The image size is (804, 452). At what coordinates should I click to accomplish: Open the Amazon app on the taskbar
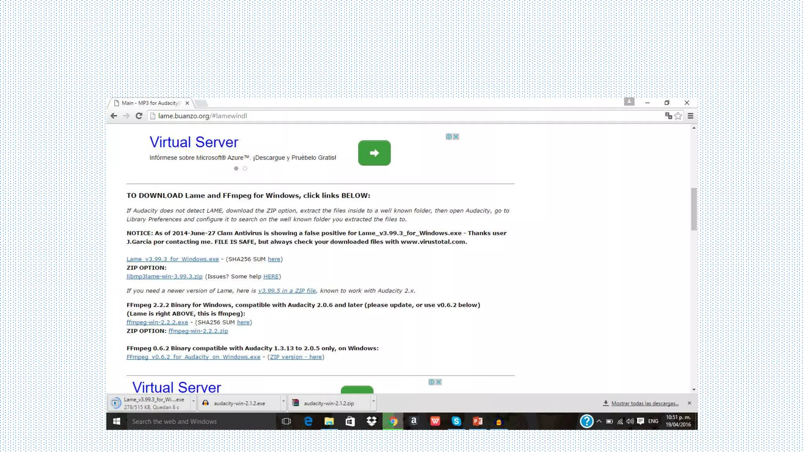point(414,421)
